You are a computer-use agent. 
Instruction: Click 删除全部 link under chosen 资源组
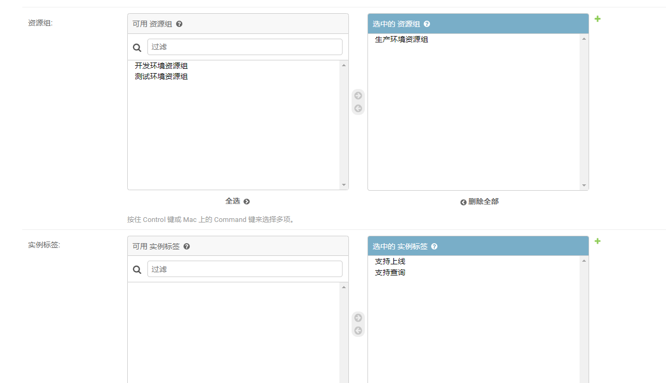479,202
